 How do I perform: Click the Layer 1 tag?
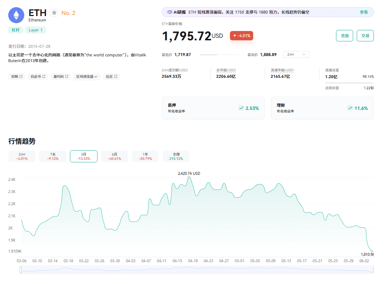coord(35,30)
